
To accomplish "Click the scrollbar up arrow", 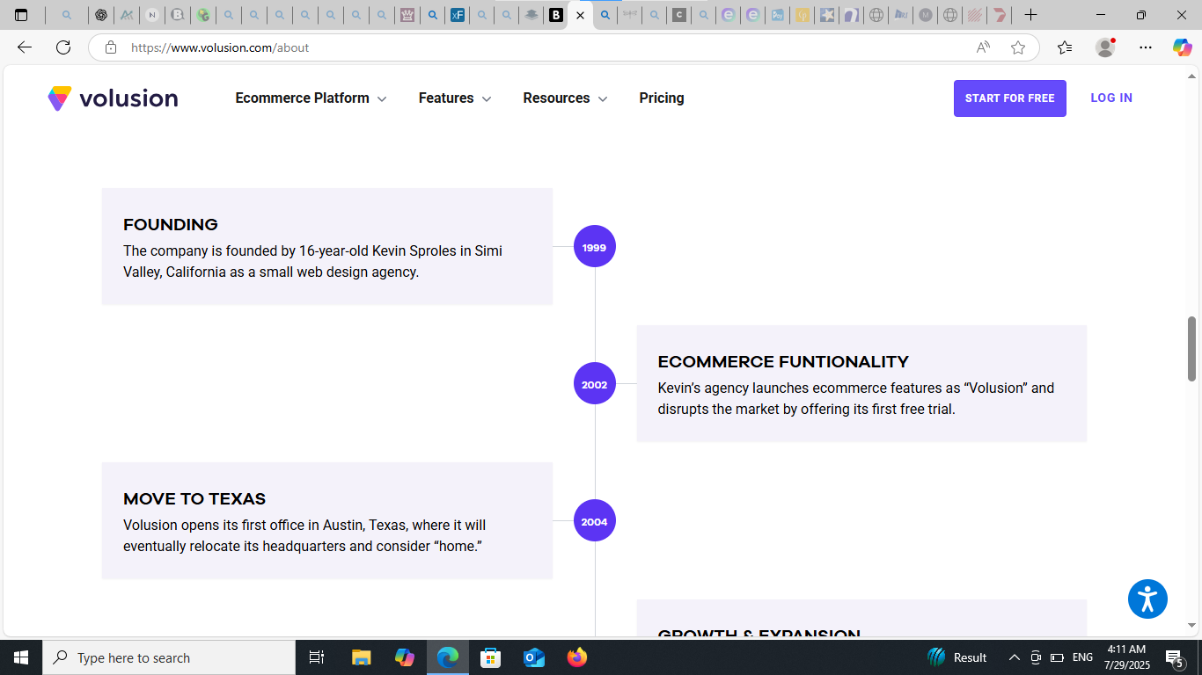I will pos(1192,75).
